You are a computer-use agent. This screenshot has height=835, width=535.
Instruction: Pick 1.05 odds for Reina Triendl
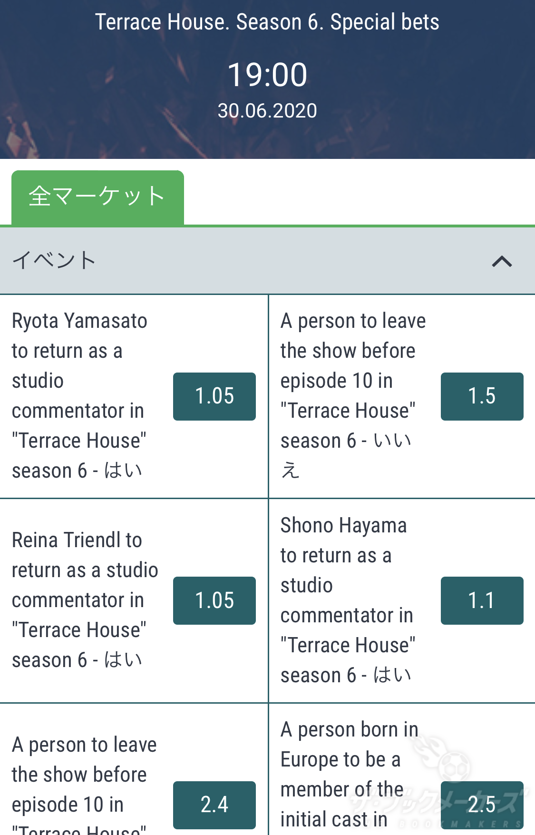point(214,600)
